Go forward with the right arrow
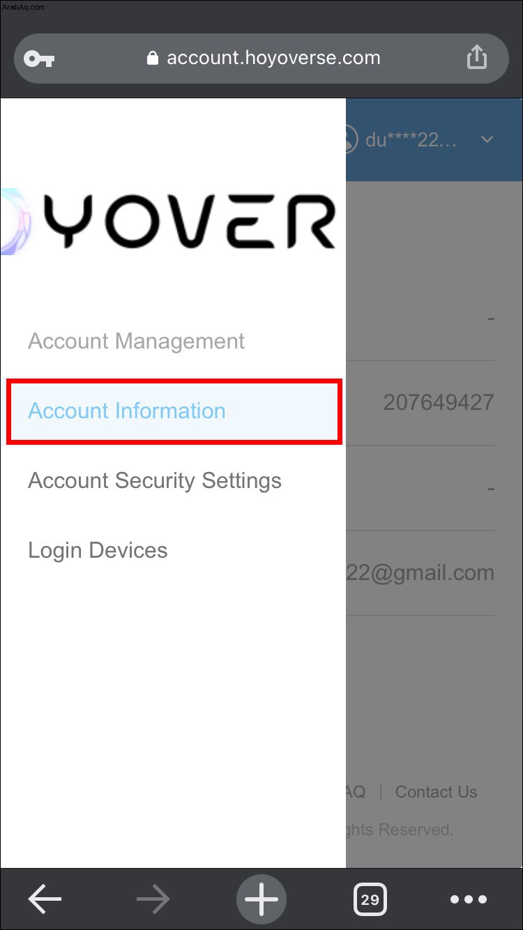Screen dimensions: 523x930 tap(153, 899)
